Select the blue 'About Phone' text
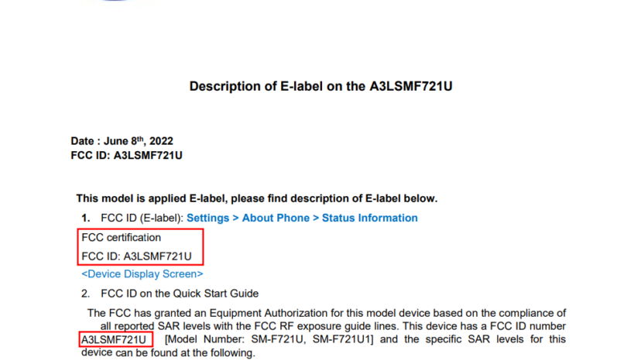 [273, 218]
